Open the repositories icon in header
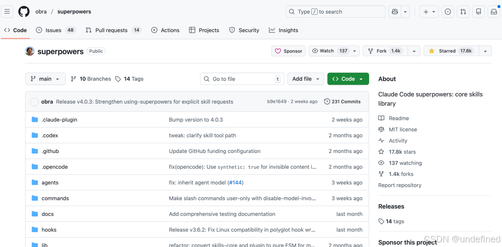 [x=479, y=12]
